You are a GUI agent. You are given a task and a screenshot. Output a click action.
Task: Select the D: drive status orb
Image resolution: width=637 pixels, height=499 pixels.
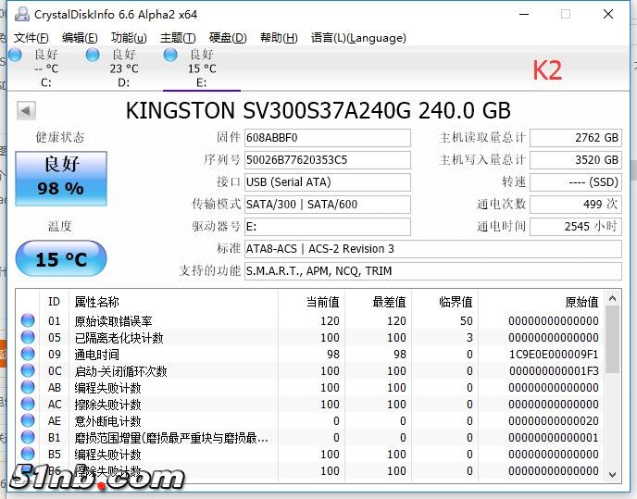(x=93, y=55)
